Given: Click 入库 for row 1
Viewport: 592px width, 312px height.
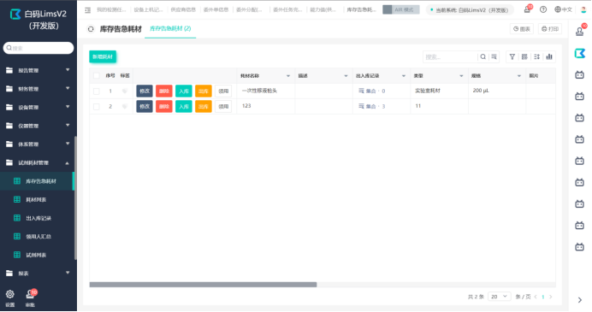Looking at the screenshot, I should pyautogui.click(x=183, y=91).
